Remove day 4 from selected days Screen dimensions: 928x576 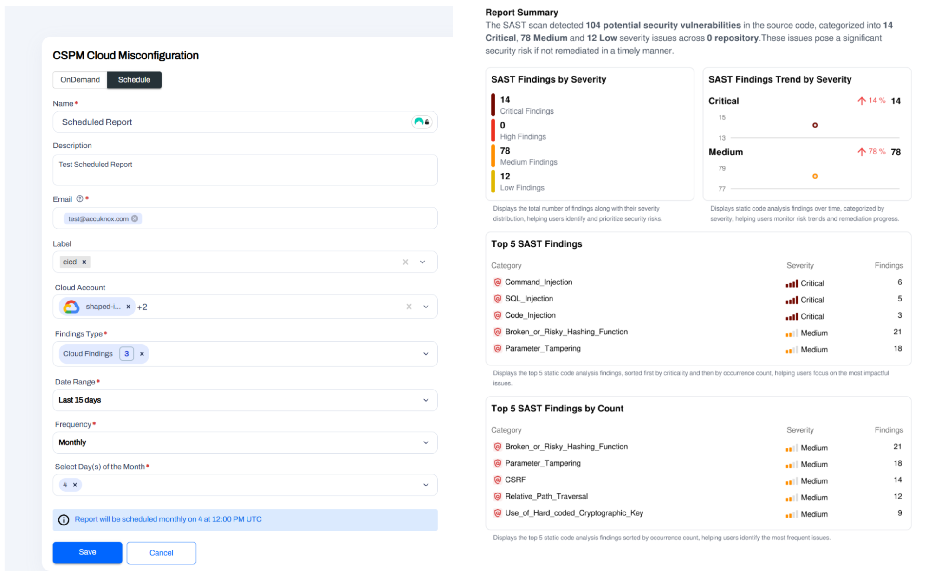(75, 485)
